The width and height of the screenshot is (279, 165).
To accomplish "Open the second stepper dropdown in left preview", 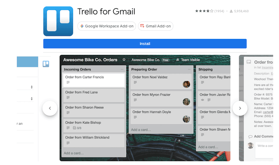I will click(32, 99).
